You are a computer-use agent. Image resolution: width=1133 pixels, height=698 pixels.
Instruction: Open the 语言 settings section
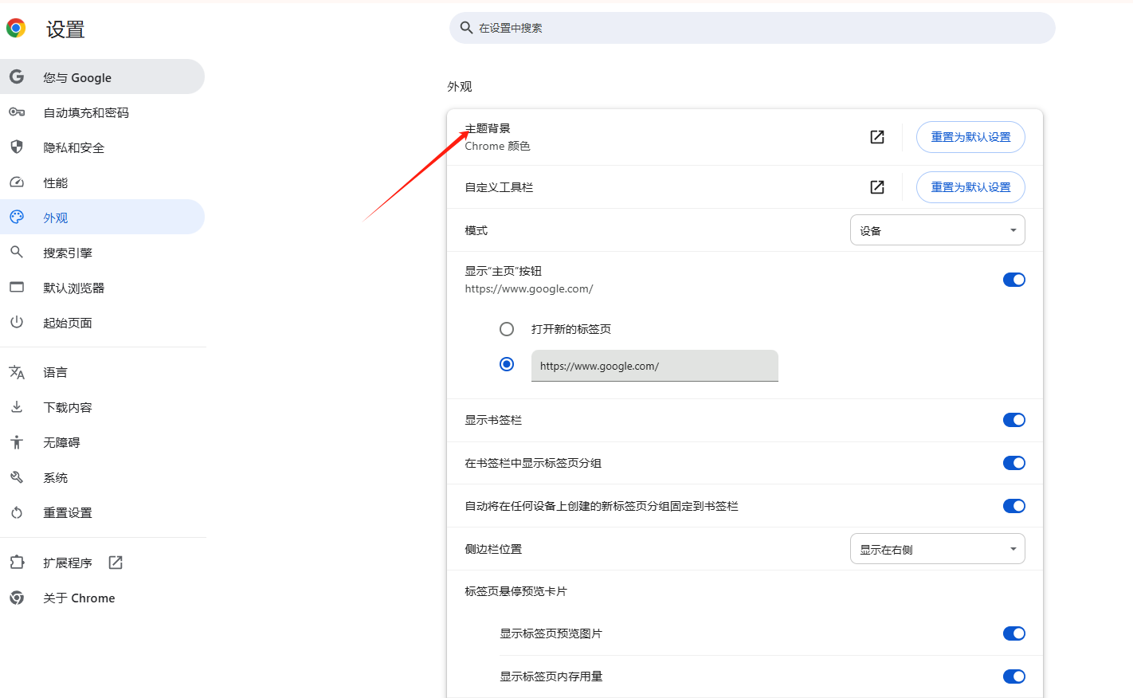point(102,372)
